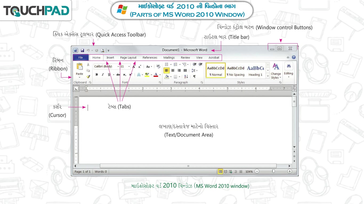364x204 pixels.
Task: Switch to the Review tab
Action: pos(185,57)
